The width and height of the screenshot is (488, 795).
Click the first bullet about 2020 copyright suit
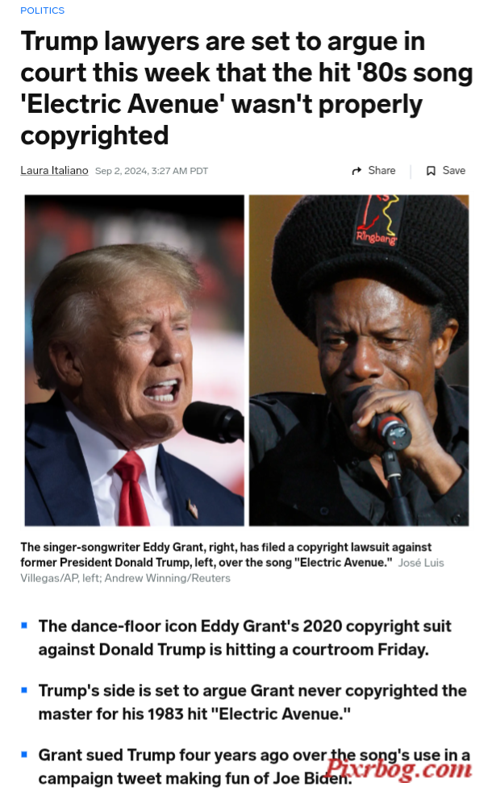tap(244, 638)
